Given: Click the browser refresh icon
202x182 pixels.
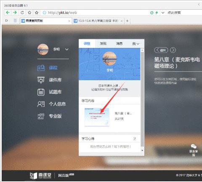Looking at the screenshot, I should (22, 13).
